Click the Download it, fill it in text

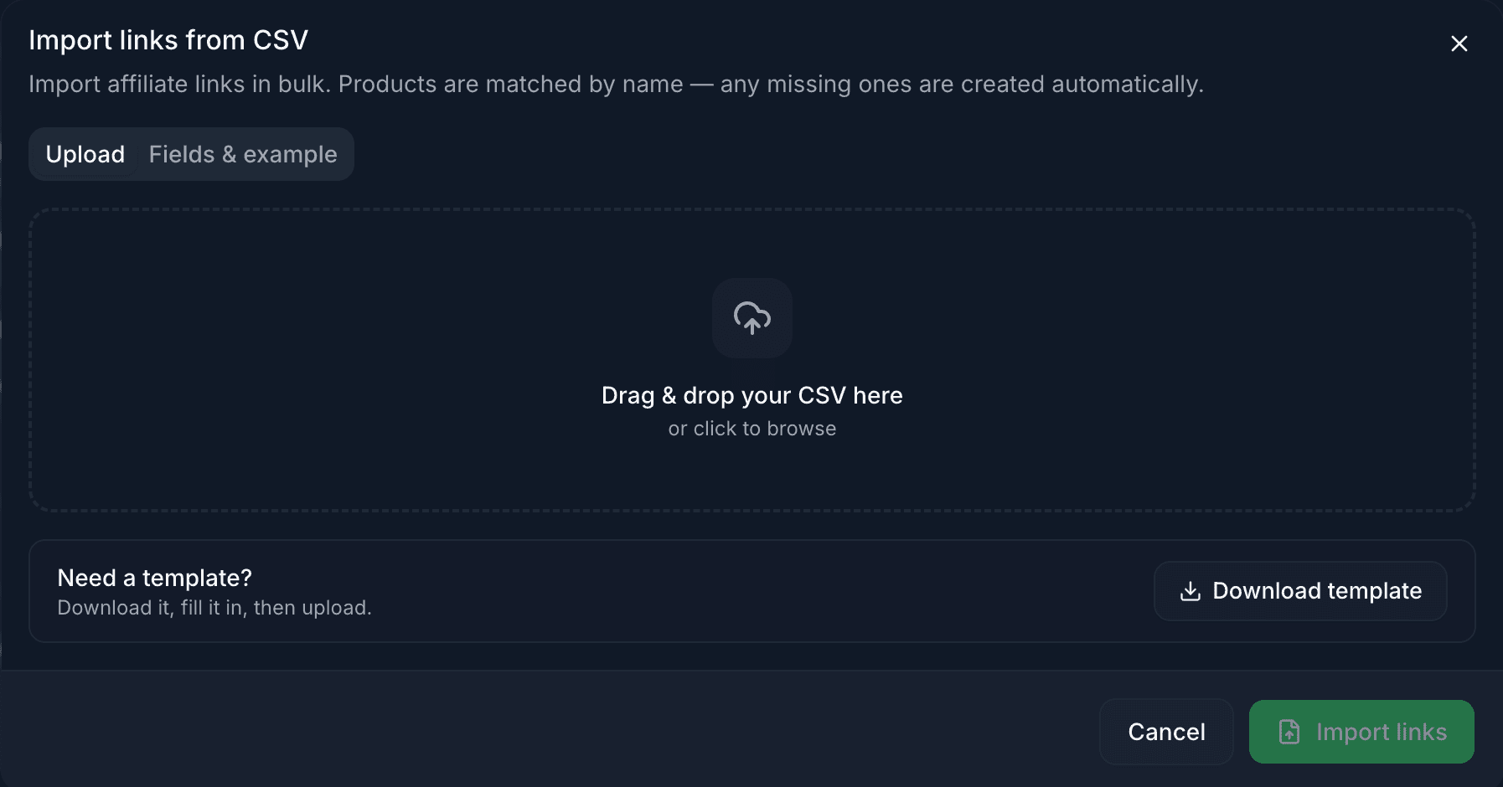(214, 607)
